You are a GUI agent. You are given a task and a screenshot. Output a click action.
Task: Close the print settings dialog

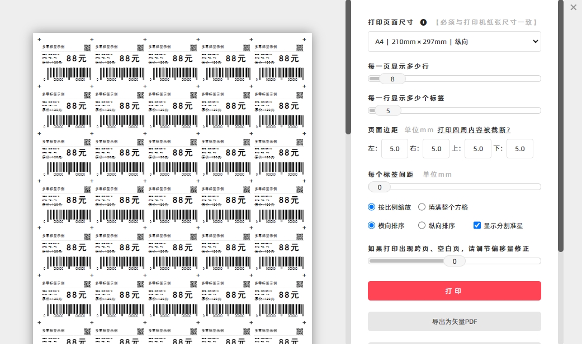574,7
